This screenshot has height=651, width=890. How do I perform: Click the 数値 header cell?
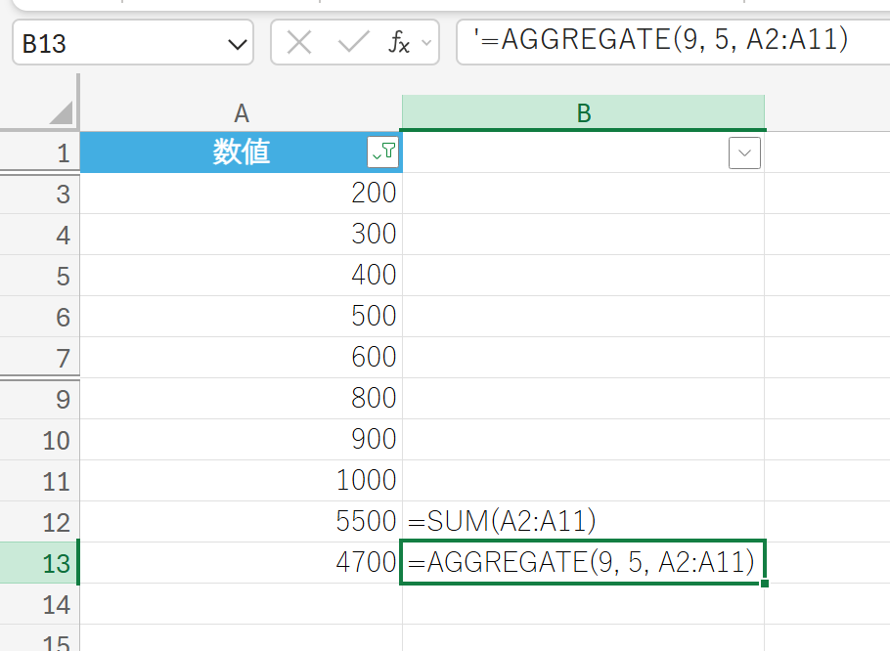225,153
